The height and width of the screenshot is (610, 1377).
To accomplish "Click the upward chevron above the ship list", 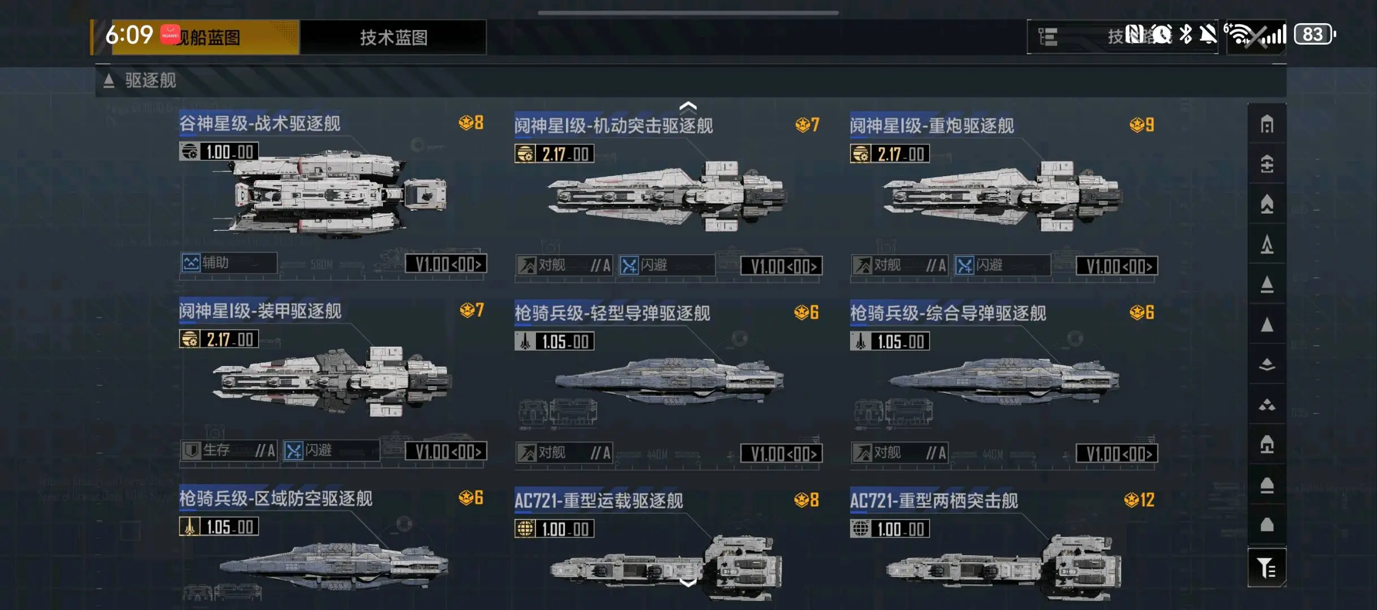I will pos(687,106).
